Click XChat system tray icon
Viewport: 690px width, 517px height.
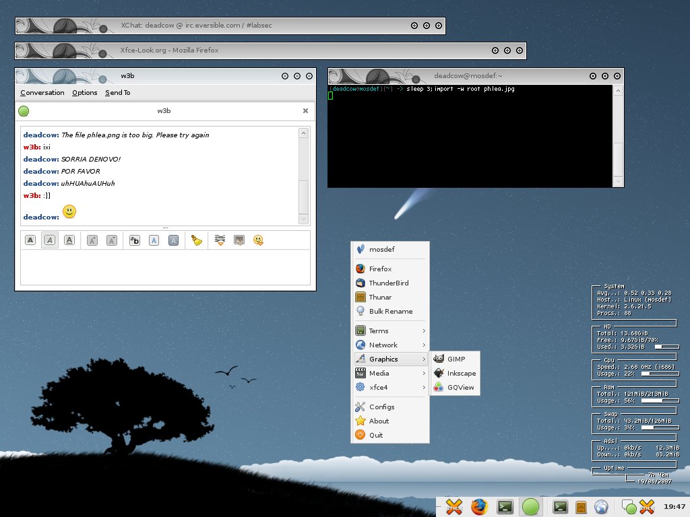[647, 507]
